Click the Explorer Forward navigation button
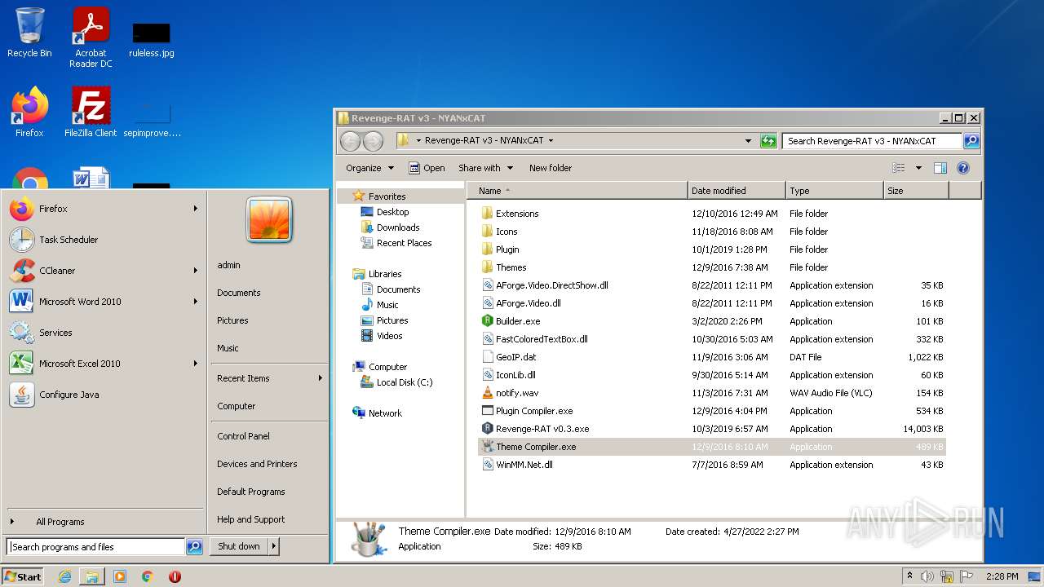 (x=373, y=141)
